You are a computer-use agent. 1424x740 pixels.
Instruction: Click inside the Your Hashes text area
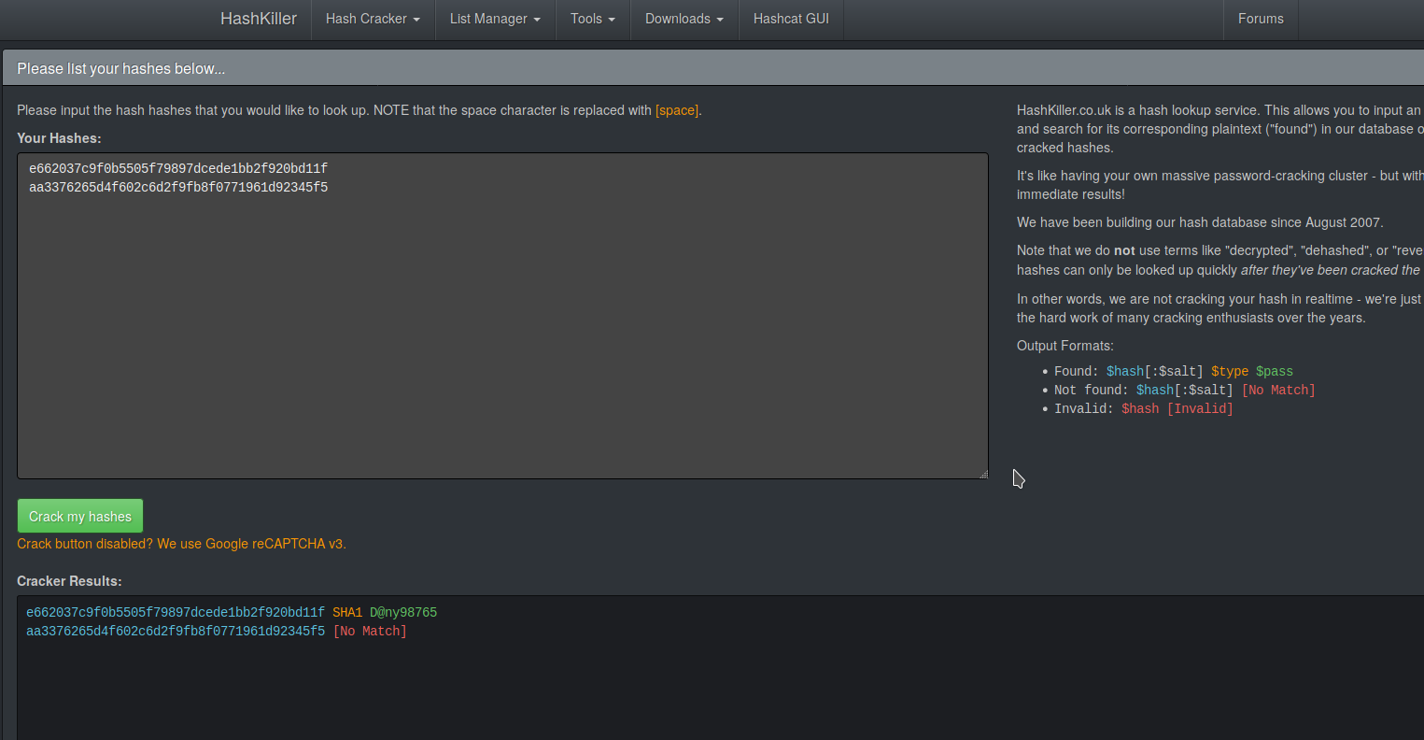(x=502, y=316)
